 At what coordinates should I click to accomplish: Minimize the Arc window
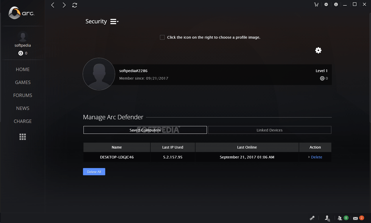pyautogui.click(x=345, y=4)
